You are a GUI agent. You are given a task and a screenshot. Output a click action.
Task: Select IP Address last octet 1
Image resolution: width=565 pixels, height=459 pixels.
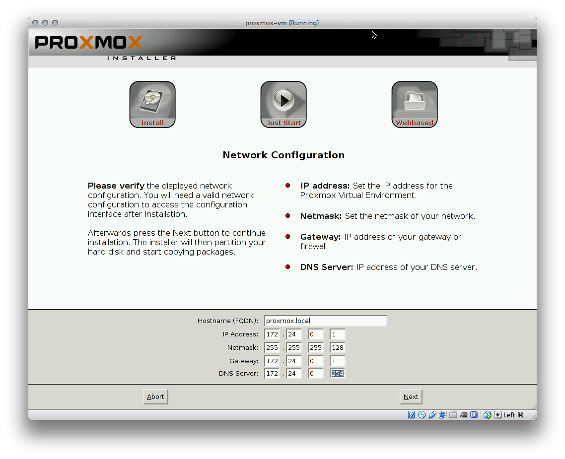pyautogui.click(x=338, y=334)
